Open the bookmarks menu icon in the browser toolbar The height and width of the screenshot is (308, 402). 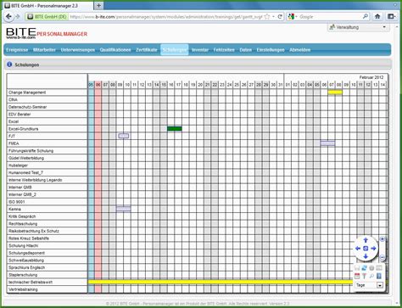[x=391, y=17]
